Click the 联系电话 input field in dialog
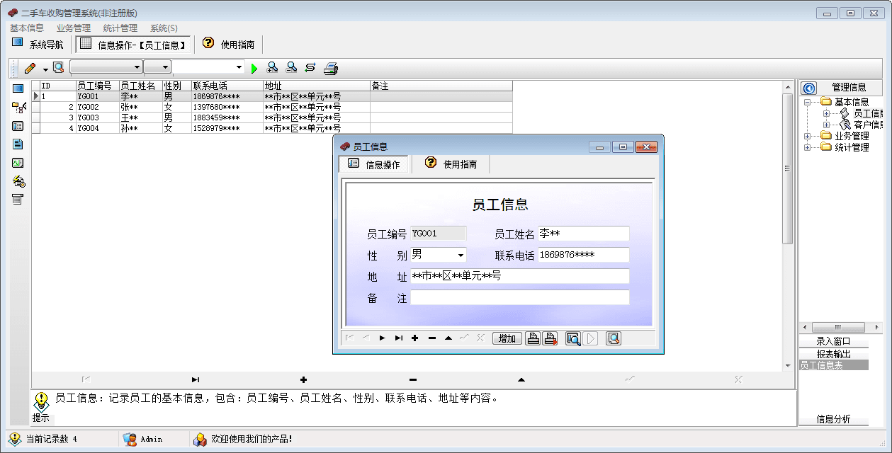Screen dimensions: 892x453 [583, 255]
